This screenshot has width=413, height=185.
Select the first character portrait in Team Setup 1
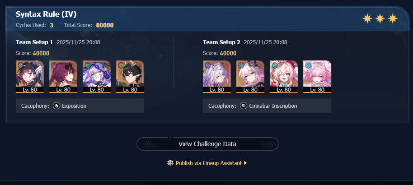(30, 77)
